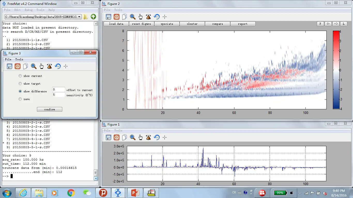Open the Edit menu in Command Window
Viewport: 353px width, 198px height.
(x=17, y=10)
